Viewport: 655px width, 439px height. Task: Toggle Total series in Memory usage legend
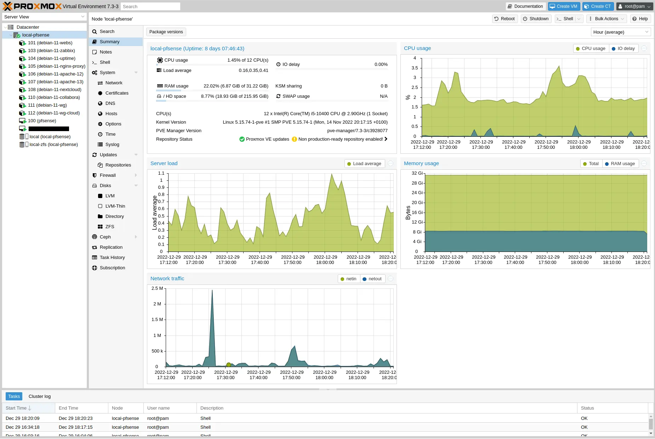[x=591, y=164]
